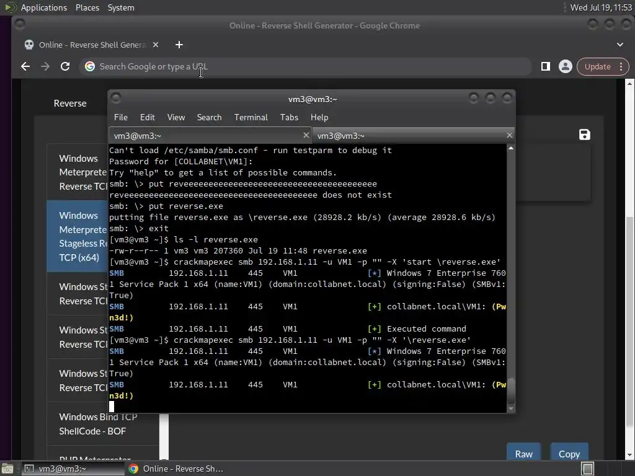Click the 'Executed command' output text
635x476 pixels.
427,328
